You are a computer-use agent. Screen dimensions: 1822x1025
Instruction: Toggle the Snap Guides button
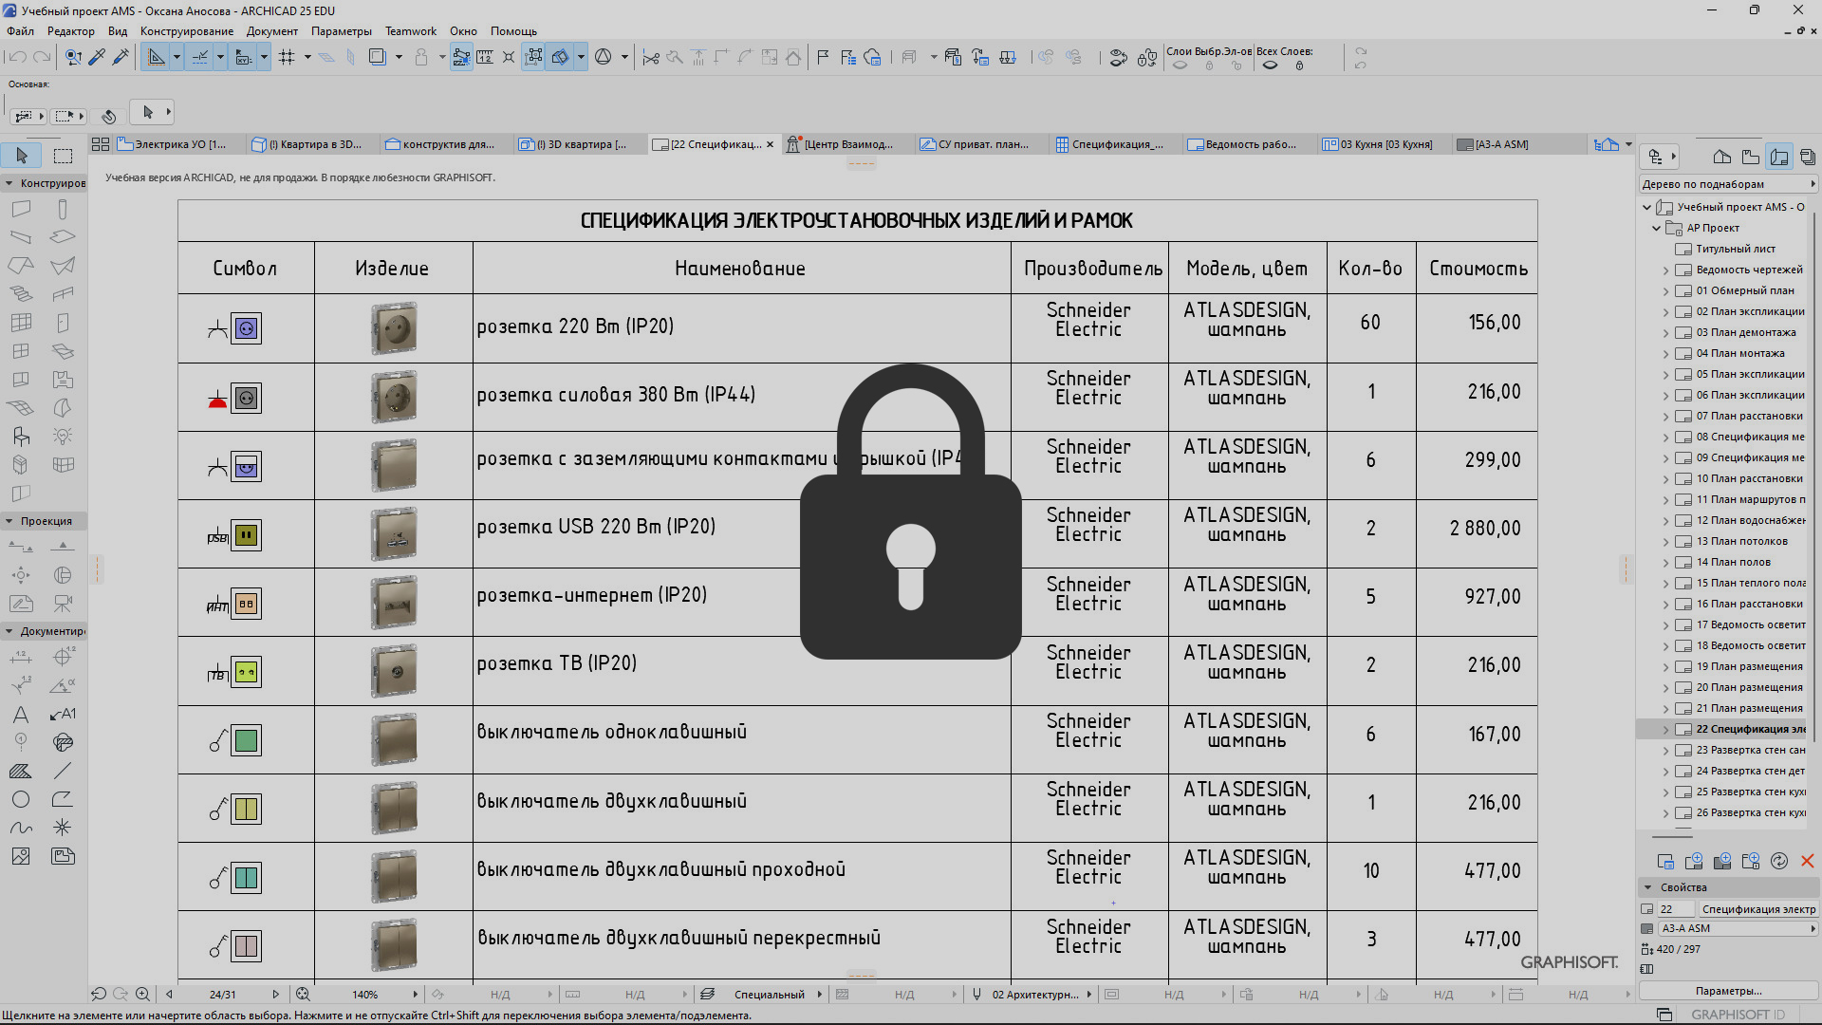click(x=200, y=58)
